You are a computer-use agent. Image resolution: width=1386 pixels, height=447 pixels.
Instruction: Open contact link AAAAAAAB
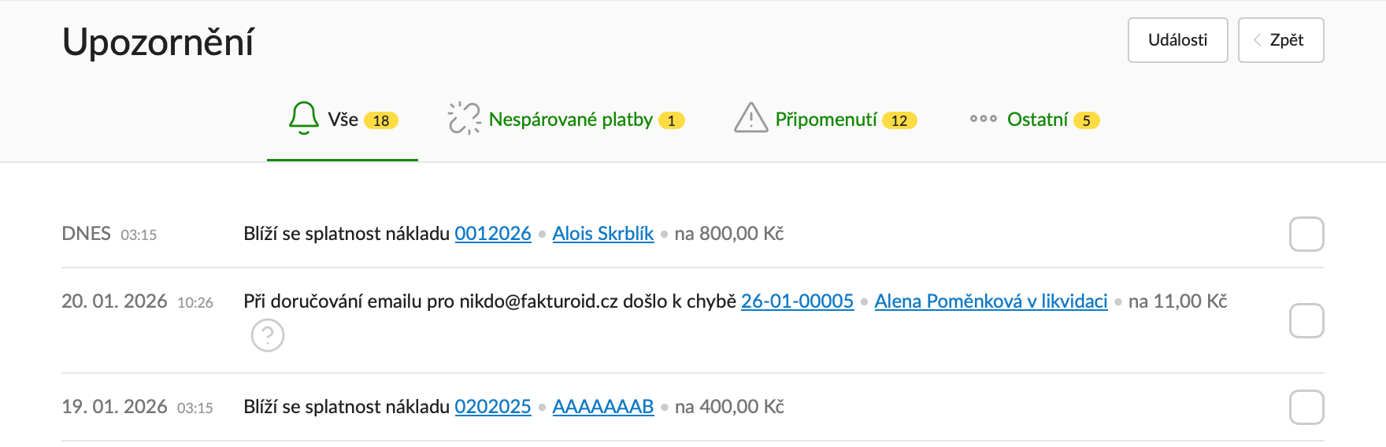point(603,407)
